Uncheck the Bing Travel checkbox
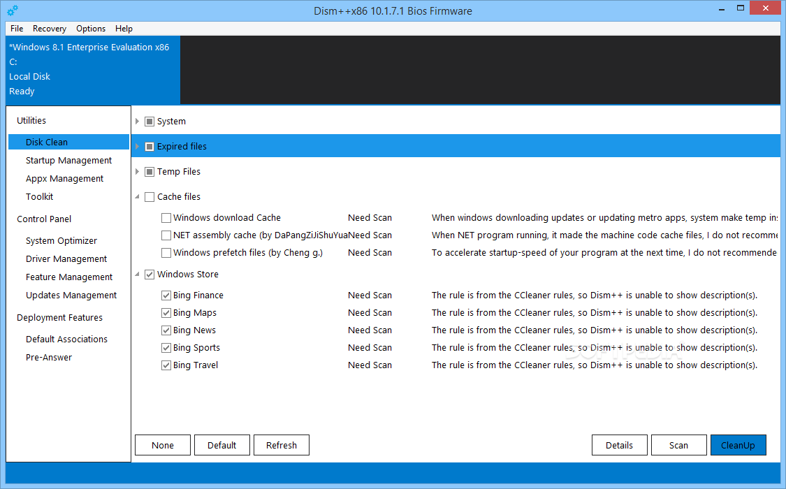Screen dimensions: 786x489 point(166,365)
